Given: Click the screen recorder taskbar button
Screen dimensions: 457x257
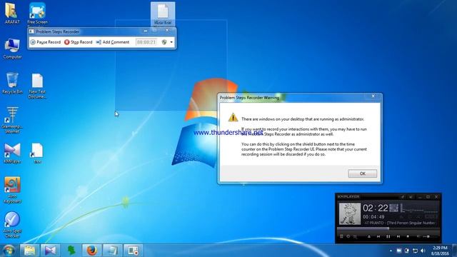Looking at the screenshot, I should 134,251.
